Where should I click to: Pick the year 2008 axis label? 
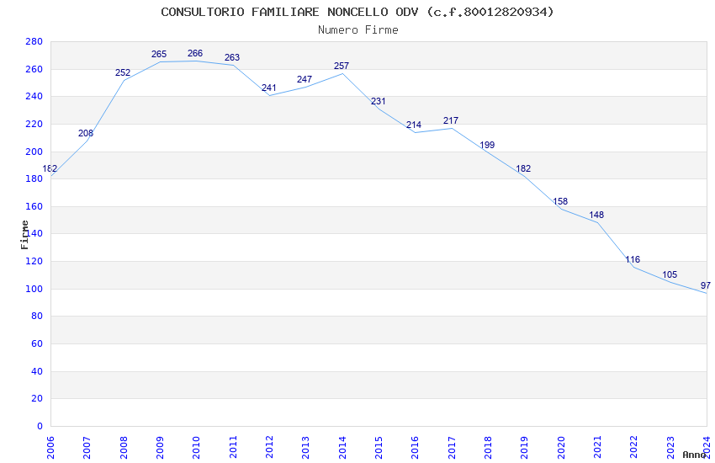pos(124,447)
